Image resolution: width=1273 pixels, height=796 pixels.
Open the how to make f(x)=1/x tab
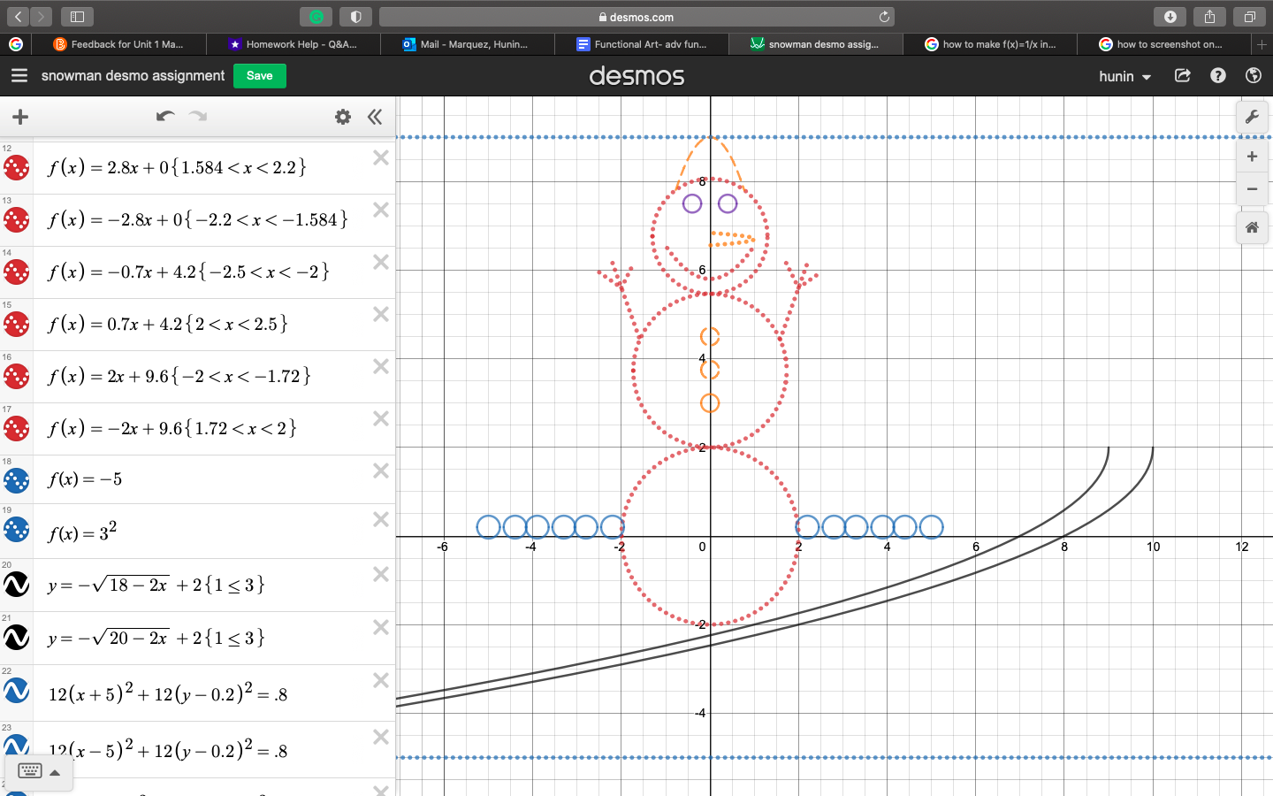tap(990, 44)
